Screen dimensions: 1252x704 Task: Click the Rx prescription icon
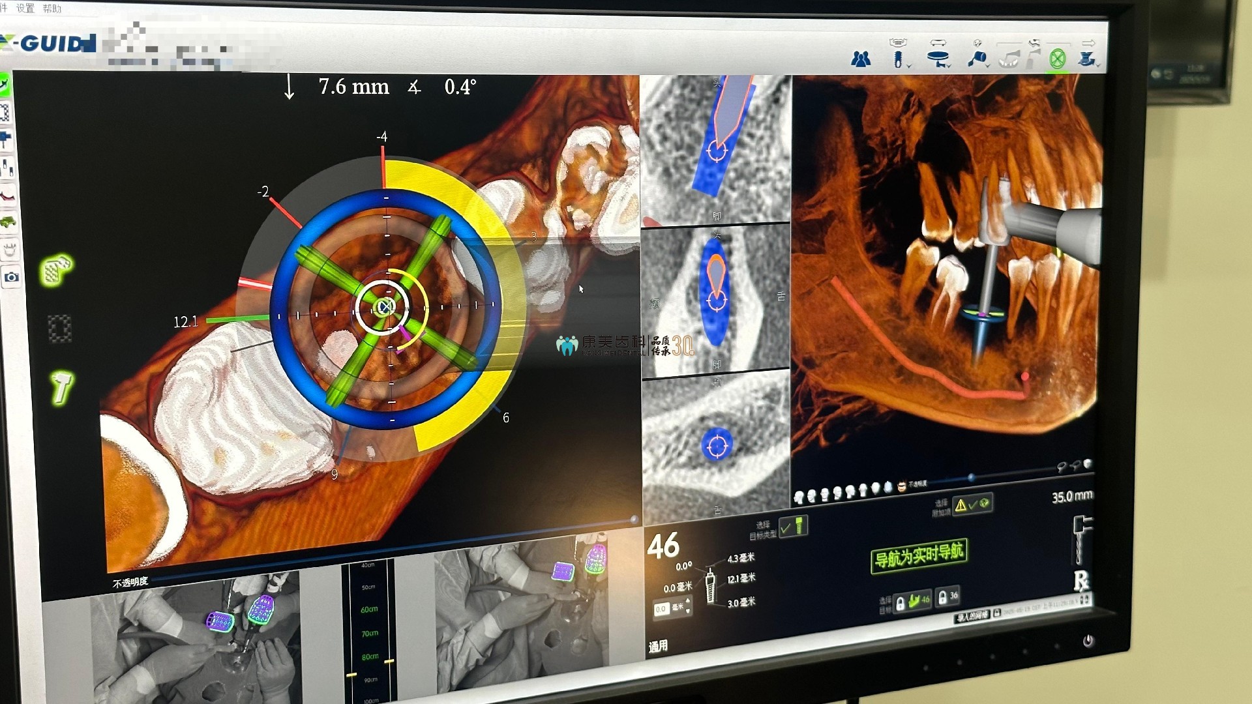pyautogui.click(x=1081, y=580)
